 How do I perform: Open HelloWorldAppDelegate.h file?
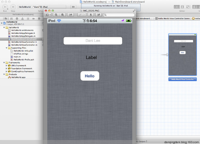[x=23, y=33]
